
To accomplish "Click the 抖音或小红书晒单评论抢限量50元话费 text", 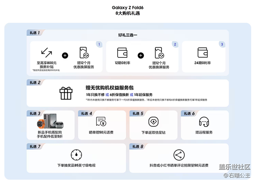I will [x=179, y=166].
